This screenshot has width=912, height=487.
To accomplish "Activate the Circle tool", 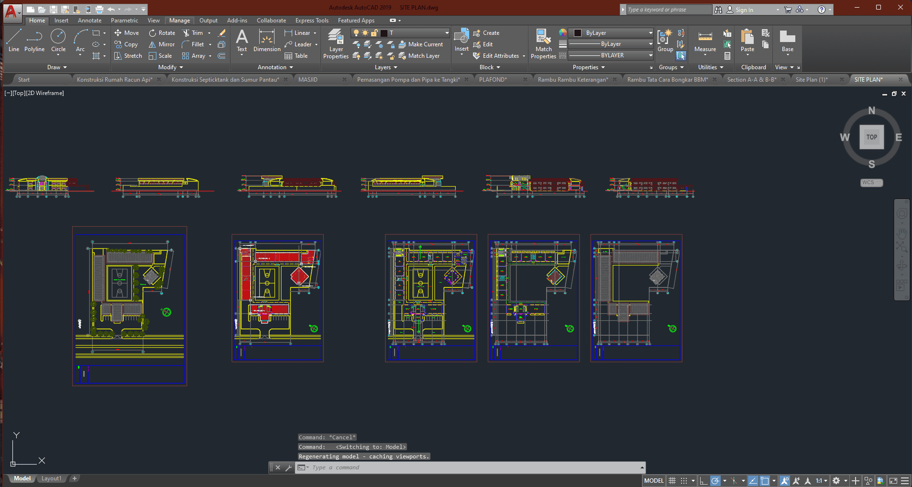I will pos(58,41).
